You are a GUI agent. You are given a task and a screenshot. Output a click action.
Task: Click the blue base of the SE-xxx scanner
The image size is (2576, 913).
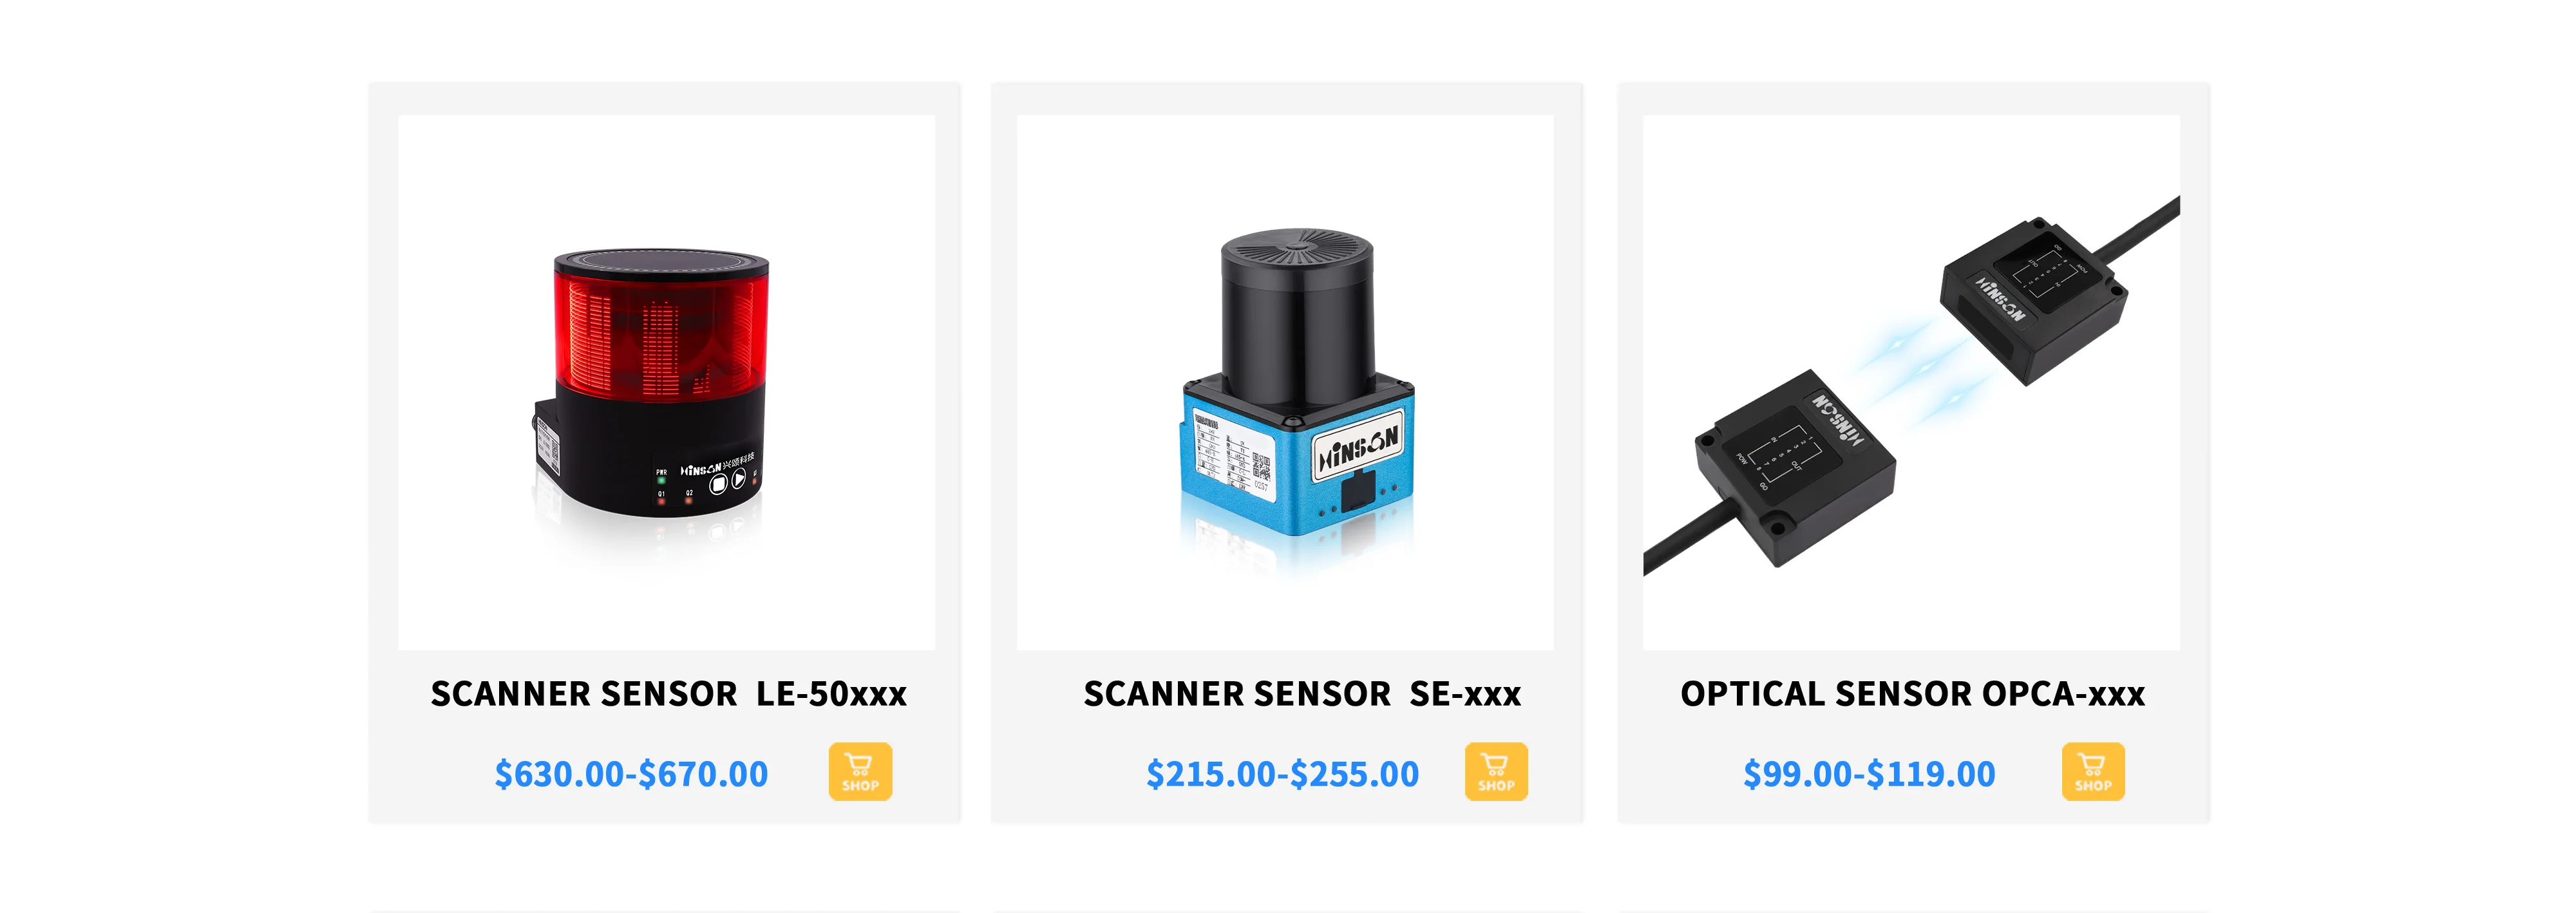(x=1297, y=460)
